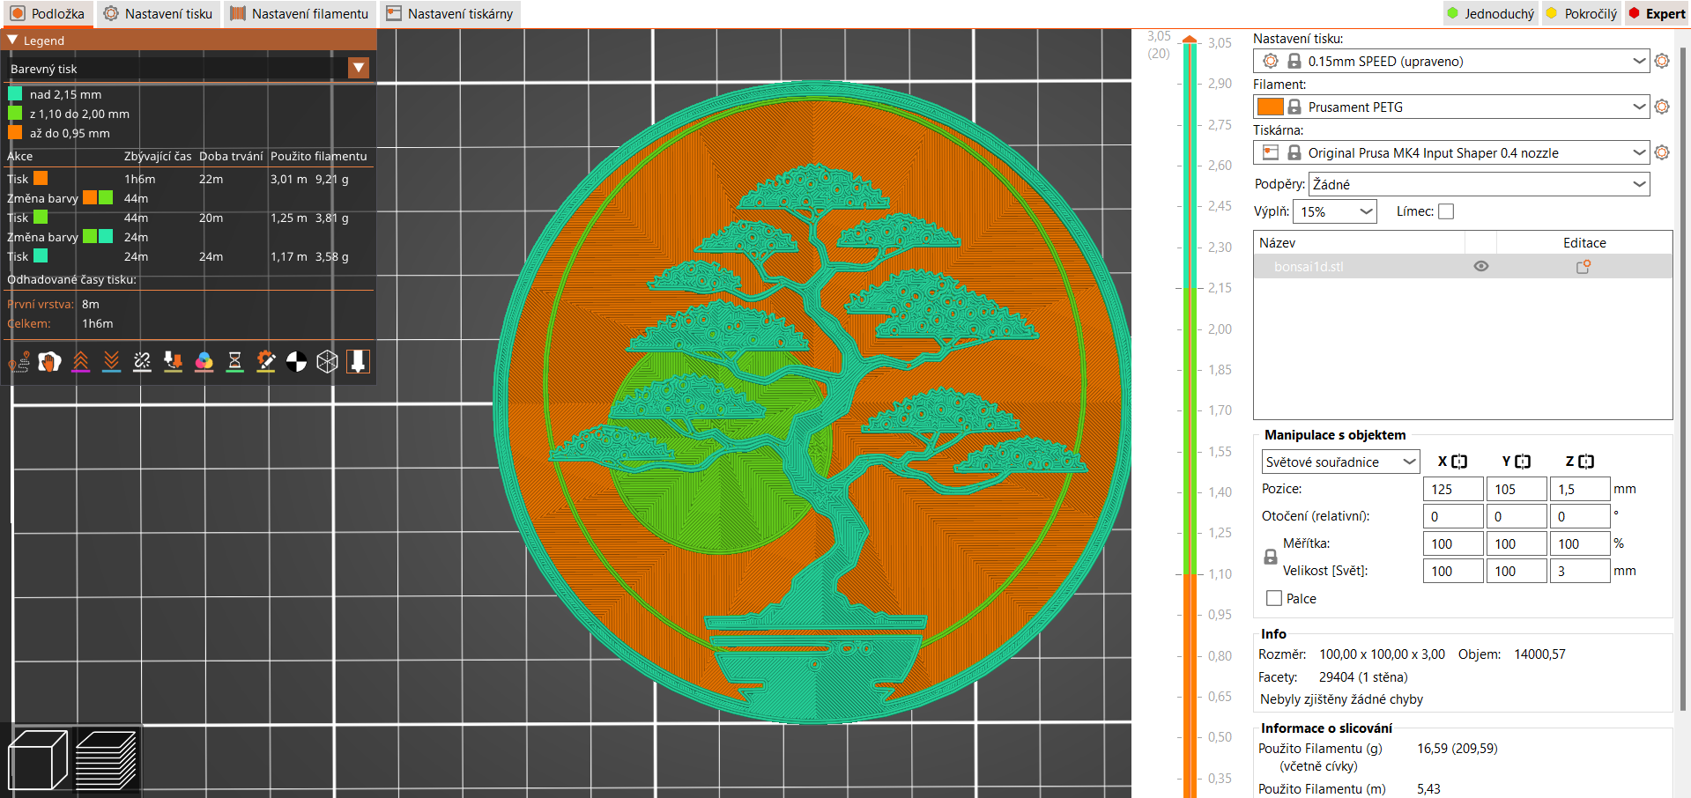
Task: Click total time '1h6m' next to Celkem
Action: click(98, 323)
